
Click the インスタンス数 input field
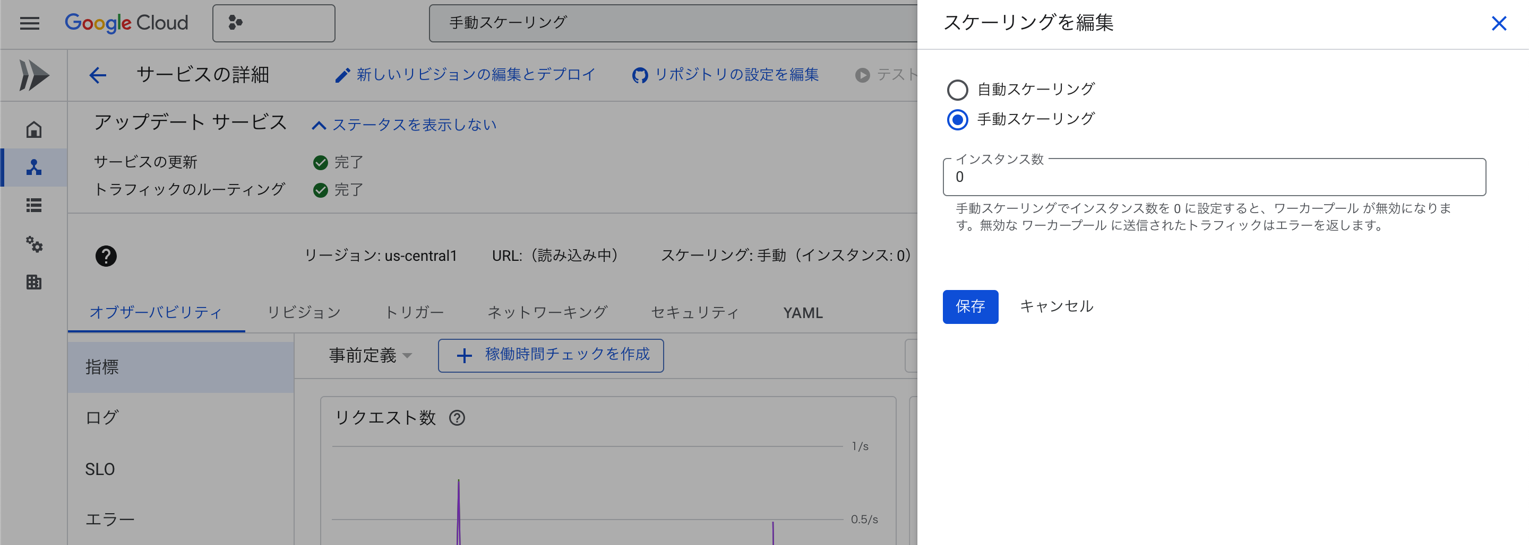click(1213, 177)
